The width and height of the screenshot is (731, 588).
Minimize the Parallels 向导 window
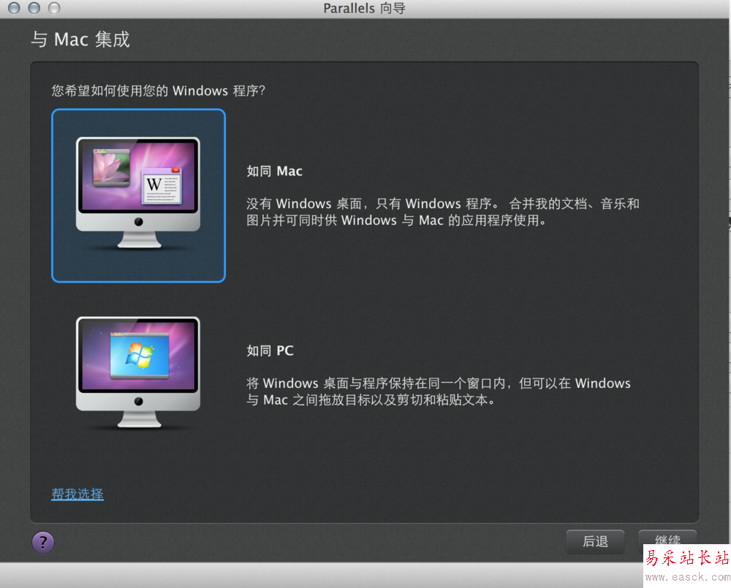(x=34, y=8)
